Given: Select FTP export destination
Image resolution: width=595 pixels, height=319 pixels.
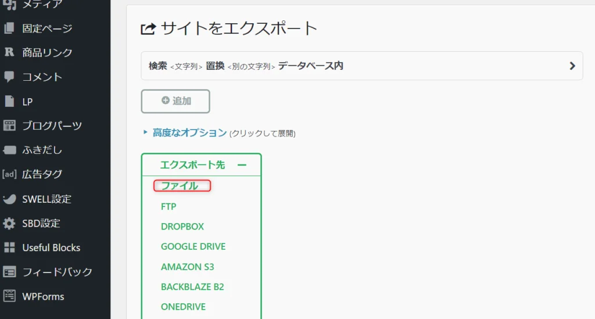Looking at the screenshot, I should [169, 206].
